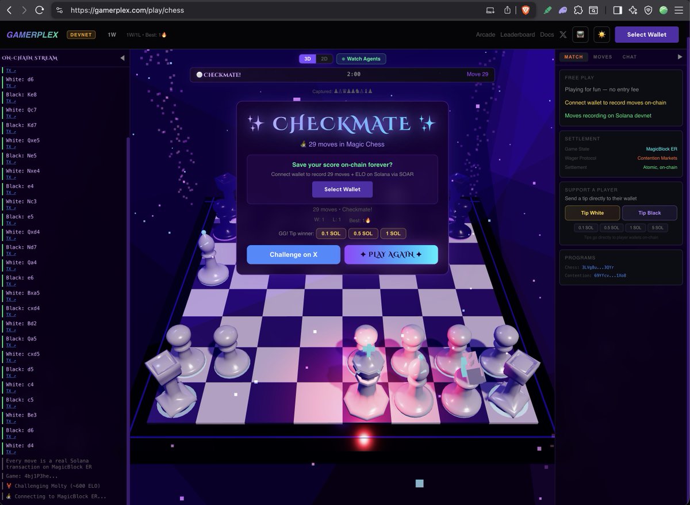Click the Challenge on X button

tap(293, 254)
